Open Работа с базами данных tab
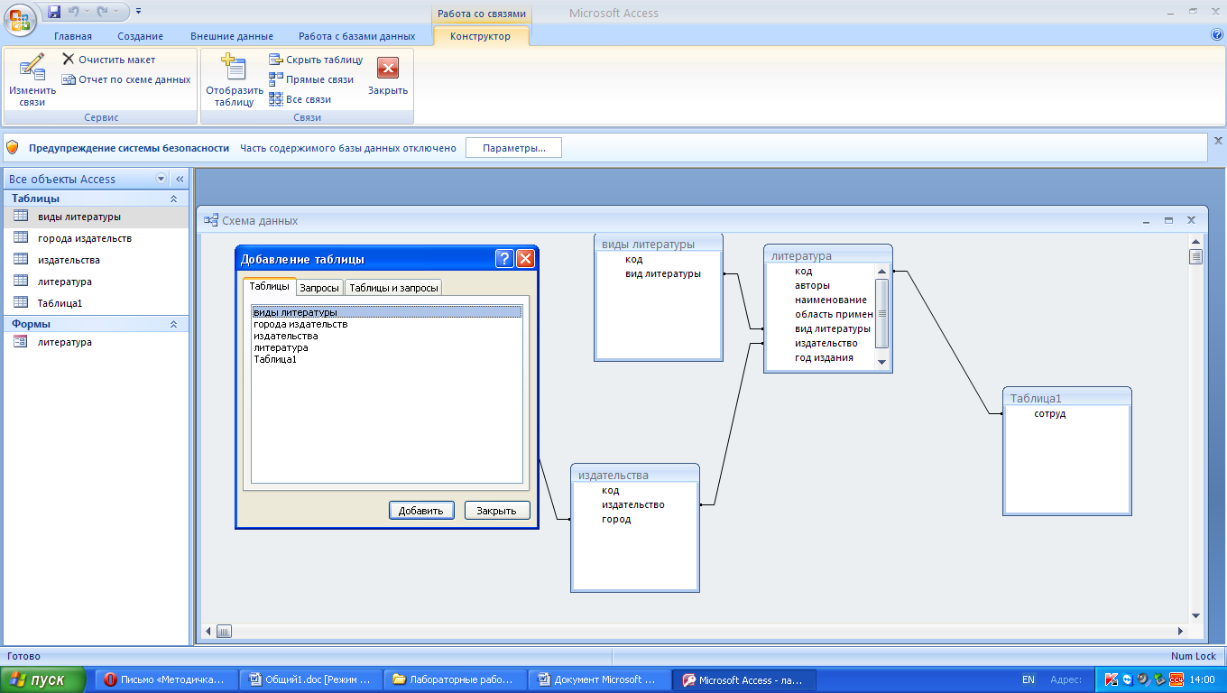This screenshot has height=693, width=1227. (357, 36)
